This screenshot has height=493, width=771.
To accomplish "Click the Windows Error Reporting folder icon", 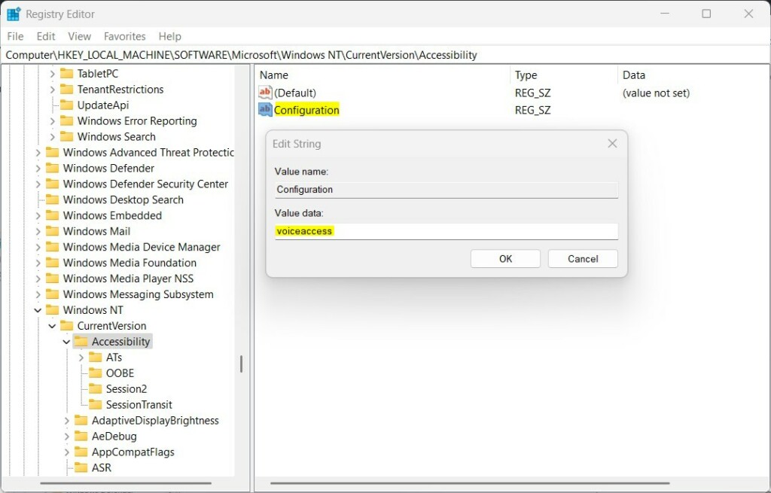I will pos(66,120).
